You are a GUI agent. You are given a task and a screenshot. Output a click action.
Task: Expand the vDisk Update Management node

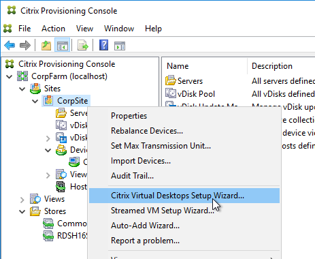48,138
